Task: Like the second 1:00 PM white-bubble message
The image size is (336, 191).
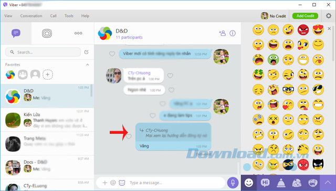Action: 171,90
